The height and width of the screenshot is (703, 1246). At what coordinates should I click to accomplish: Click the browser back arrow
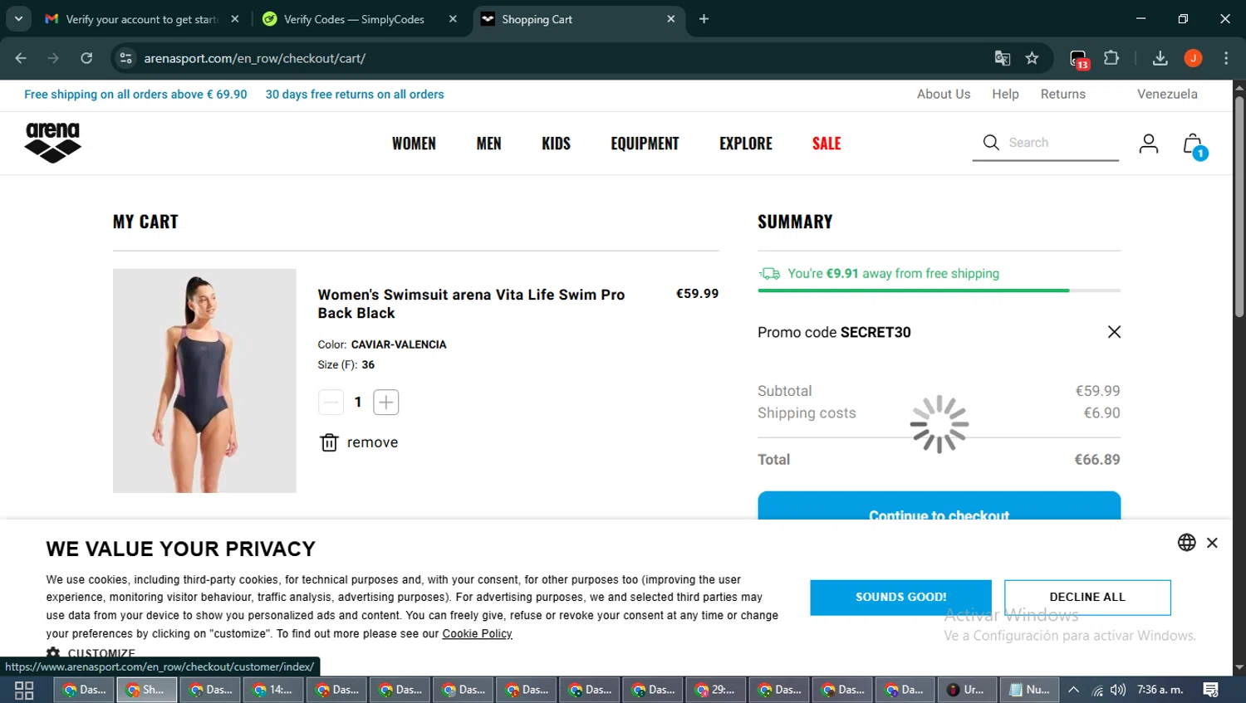click(21, 58)
